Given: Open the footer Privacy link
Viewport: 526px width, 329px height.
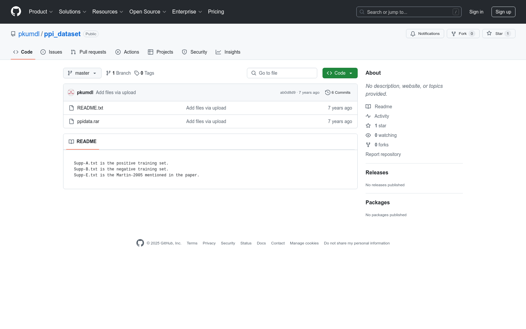Looking at the screenshot, I should point(209,243).
